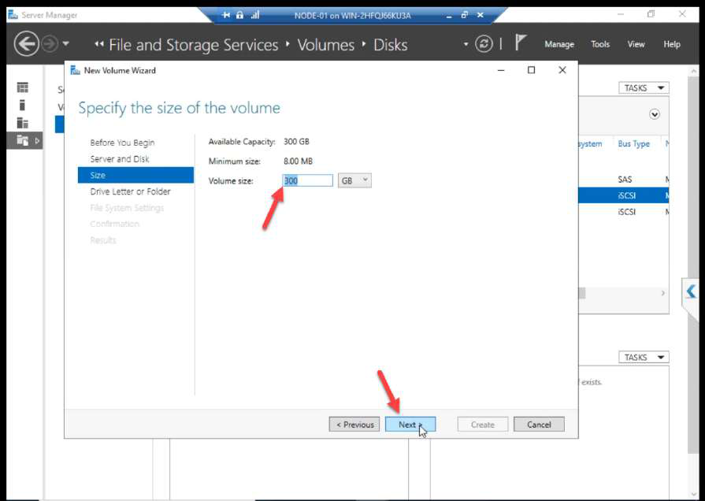Image resolution: width=705 pixels, height=501 pixels.
Task: Click the signal strength icon on connection bar
Action: 255,15
